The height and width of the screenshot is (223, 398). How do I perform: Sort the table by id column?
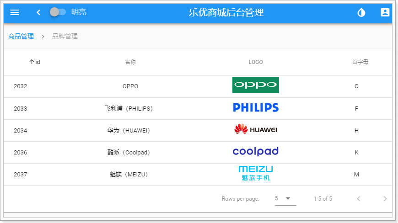pos(34,62)
